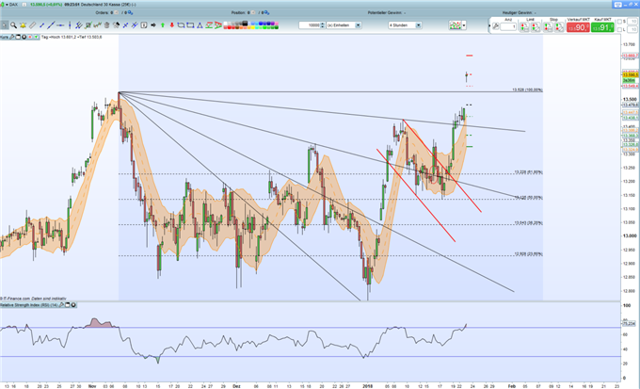Pick the black color swatch
The height and width of the screenshot is (389, 640).
click(x=245, y=24)
